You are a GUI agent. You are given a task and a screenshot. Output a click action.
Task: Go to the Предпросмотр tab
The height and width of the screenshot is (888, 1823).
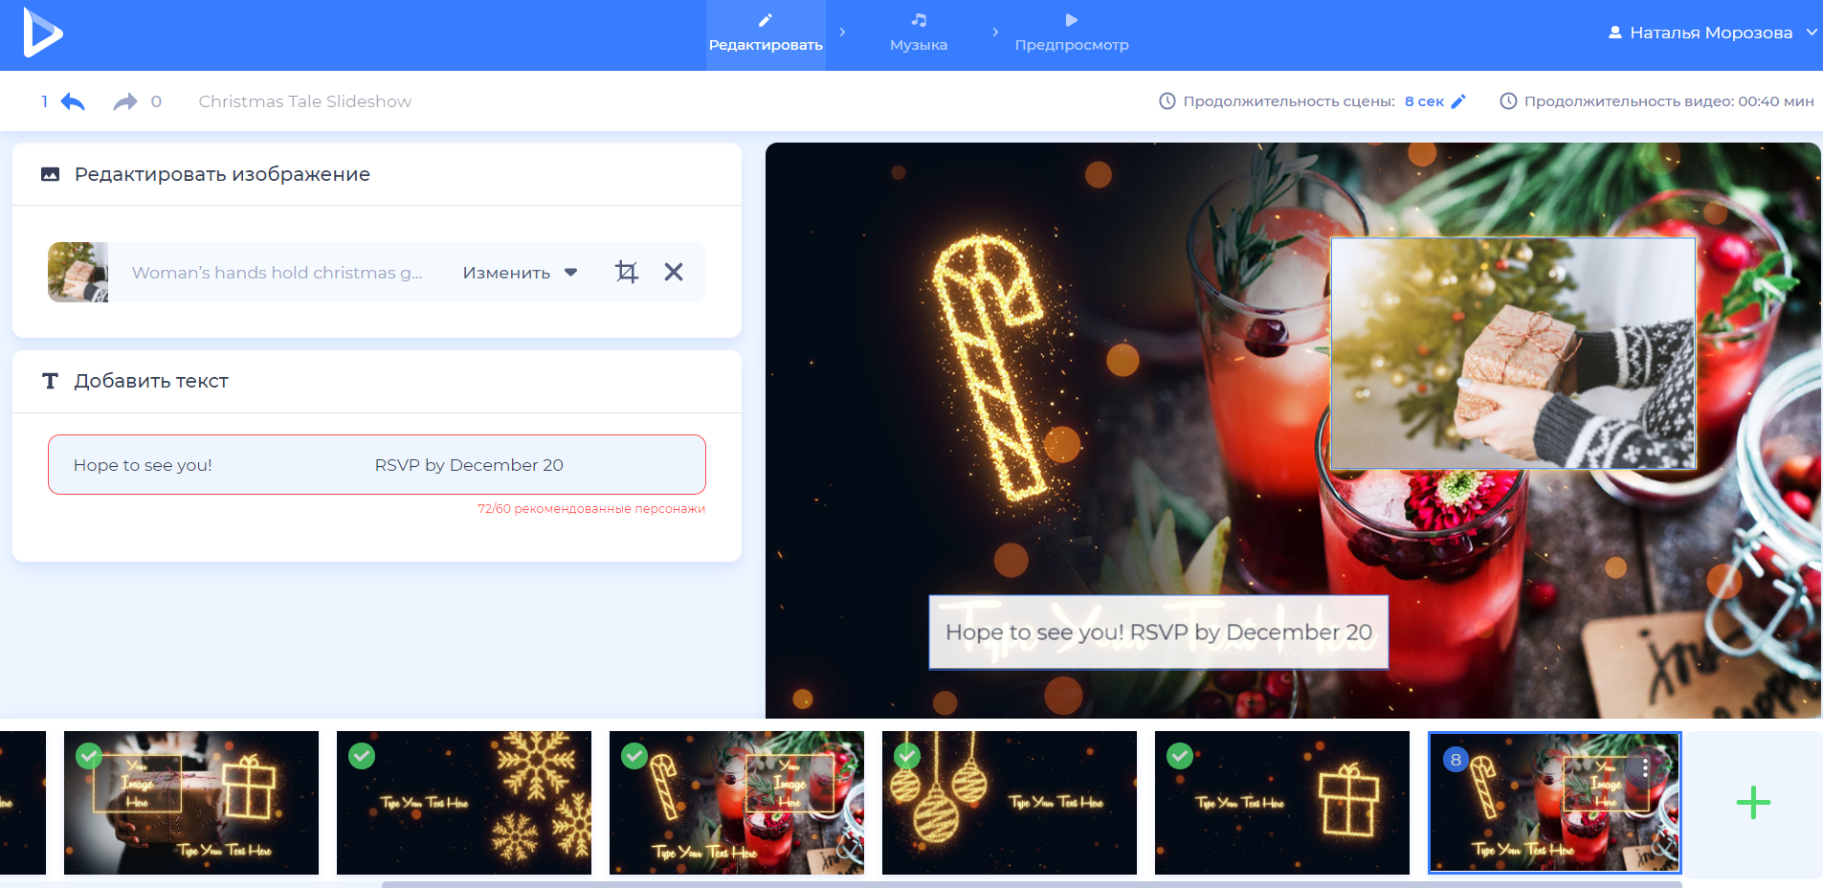coord(1072,34)
